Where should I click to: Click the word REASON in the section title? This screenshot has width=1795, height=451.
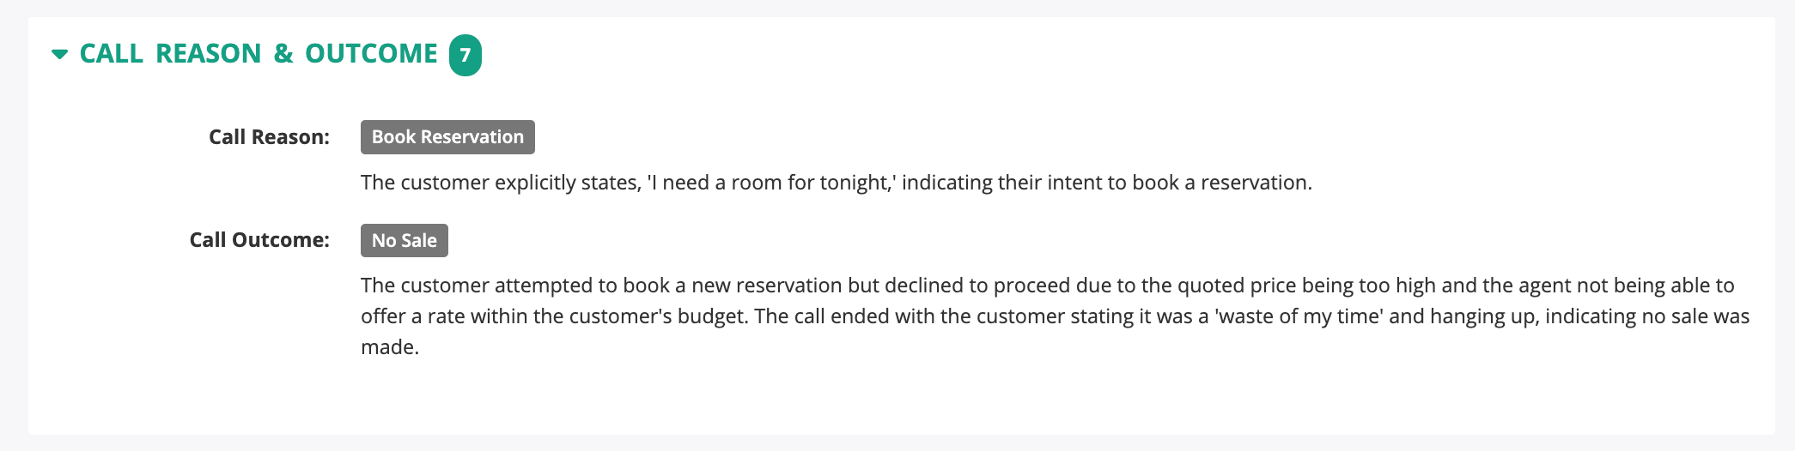coord(208,54)
